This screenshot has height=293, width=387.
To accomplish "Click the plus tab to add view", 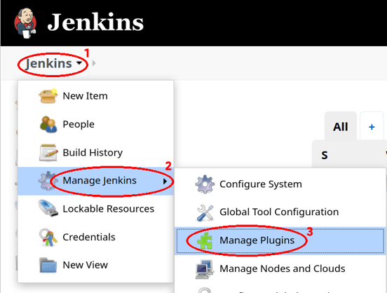I will click(372, 127).
